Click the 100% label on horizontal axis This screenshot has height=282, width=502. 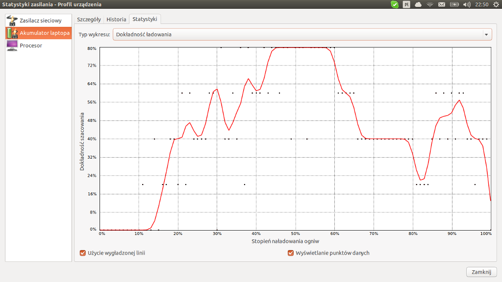486,234
